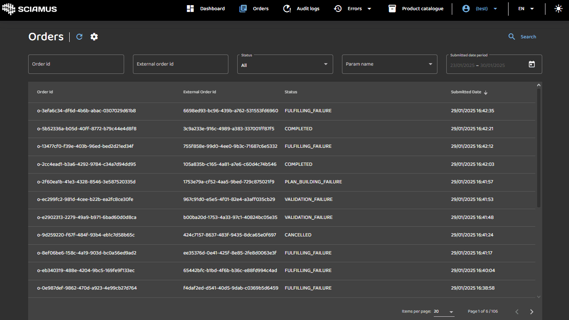Open order o-9d259220 with CANCELLED status

86,235
